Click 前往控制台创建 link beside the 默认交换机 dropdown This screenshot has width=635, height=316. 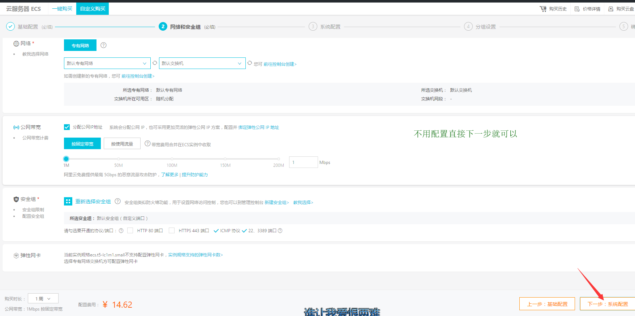tap(280, 64)
